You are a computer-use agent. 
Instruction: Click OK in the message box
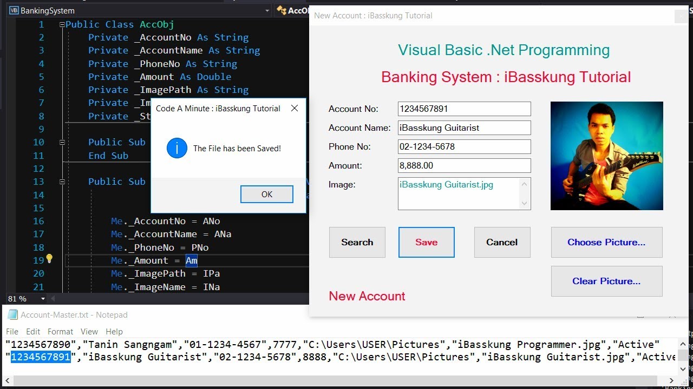coord(267,194)
